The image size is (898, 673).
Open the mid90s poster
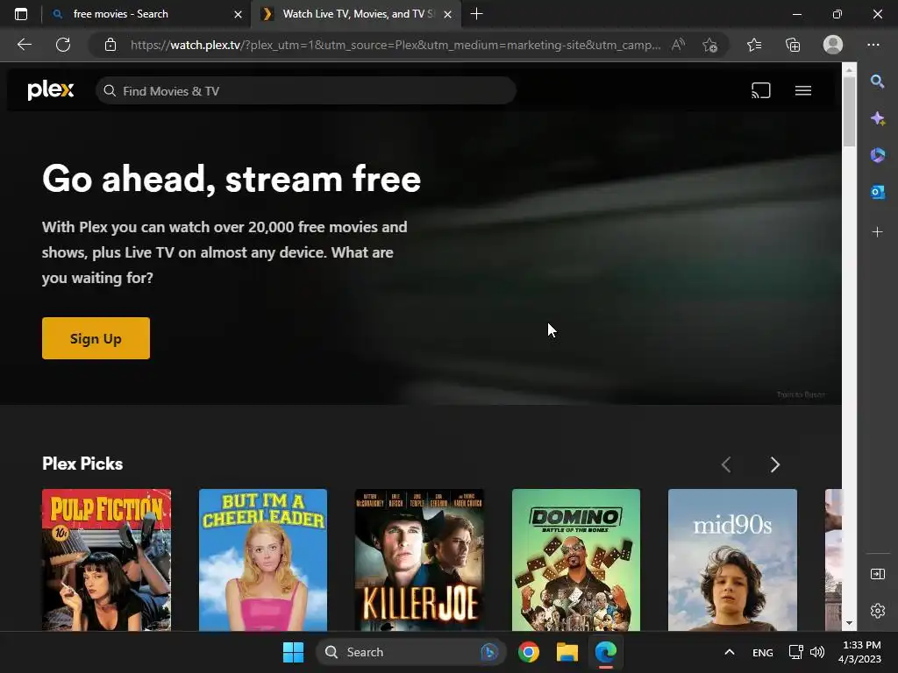point(732,560)
